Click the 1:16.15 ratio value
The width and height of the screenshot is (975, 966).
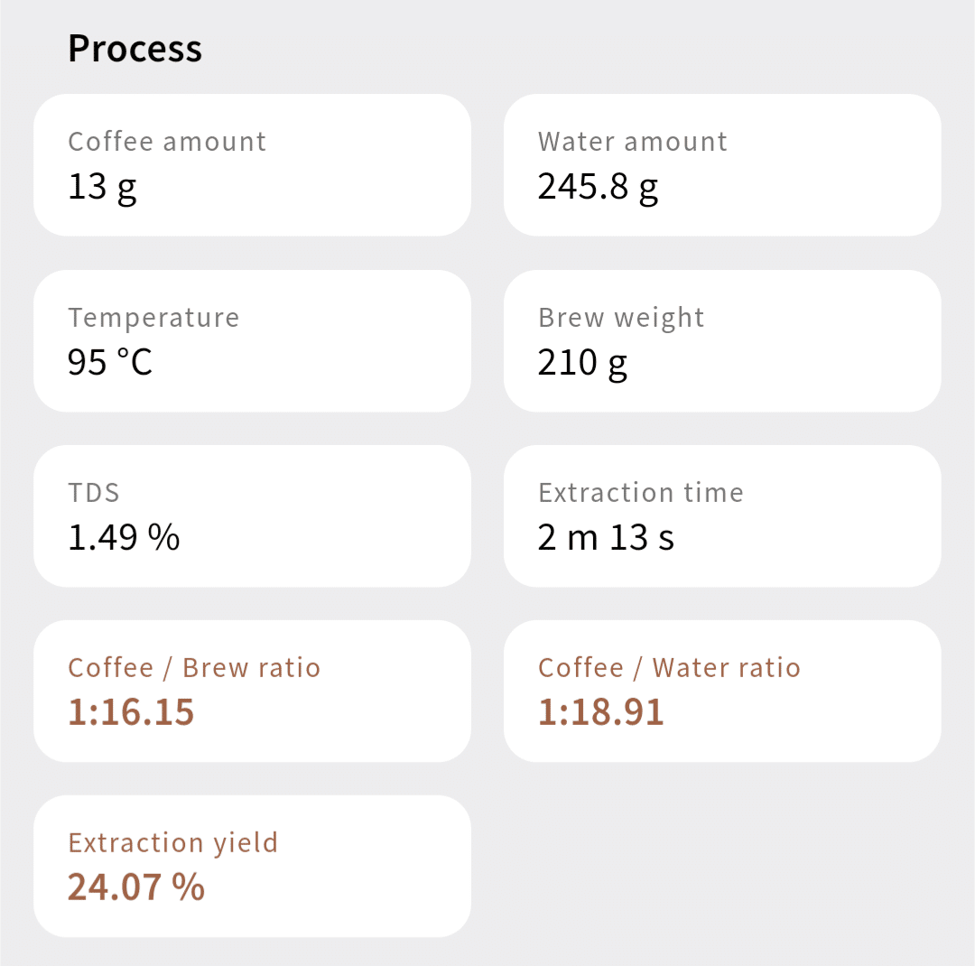tap(131, 712)
